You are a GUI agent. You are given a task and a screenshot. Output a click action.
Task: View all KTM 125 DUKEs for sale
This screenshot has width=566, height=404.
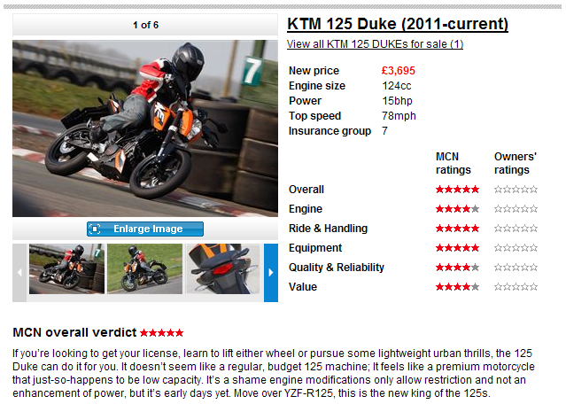click(375, 44)
